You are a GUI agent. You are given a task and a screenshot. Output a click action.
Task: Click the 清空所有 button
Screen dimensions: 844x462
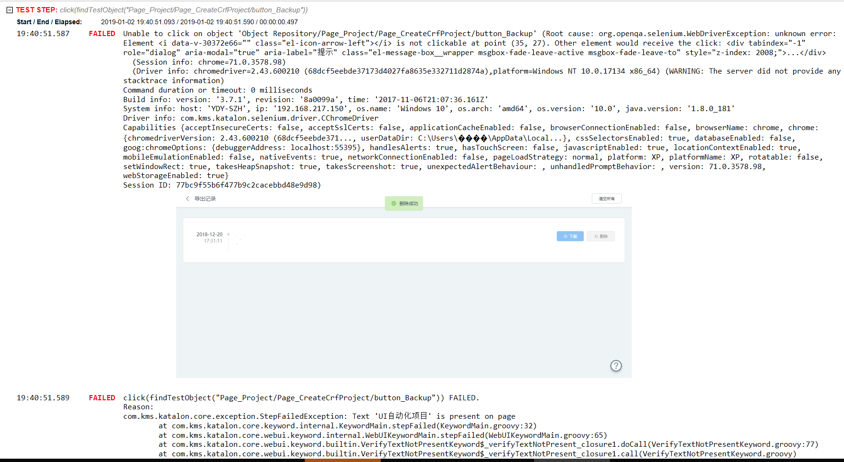607,198
